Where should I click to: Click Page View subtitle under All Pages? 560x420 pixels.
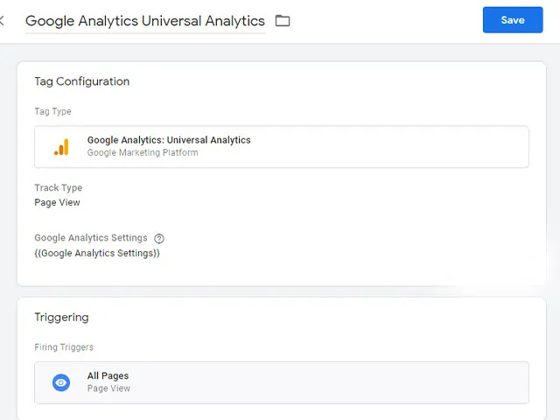tap(108, 388)
